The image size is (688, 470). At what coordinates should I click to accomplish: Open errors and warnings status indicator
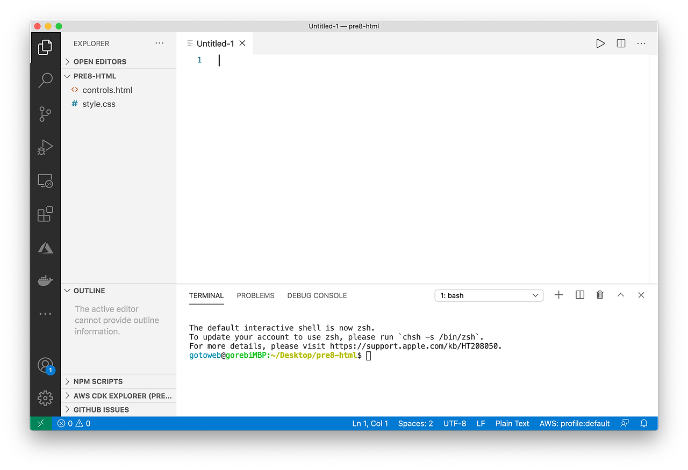74,423
